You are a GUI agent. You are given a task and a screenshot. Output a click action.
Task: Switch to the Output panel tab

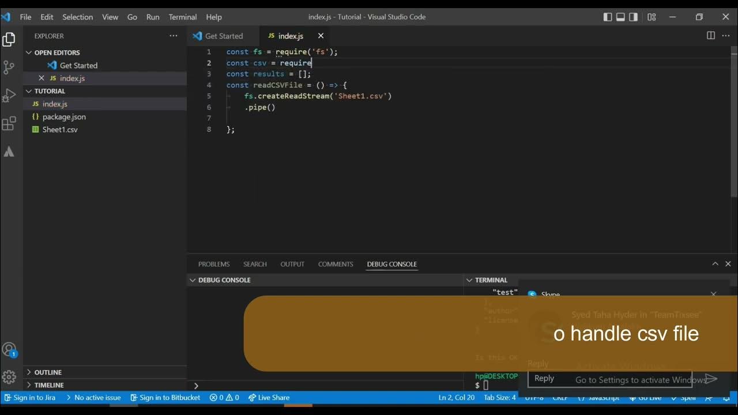292,264
